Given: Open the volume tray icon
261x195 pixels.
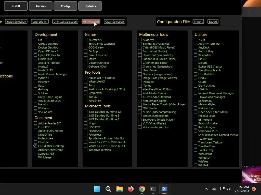Looking at the screenshot, I should (228, 189).
